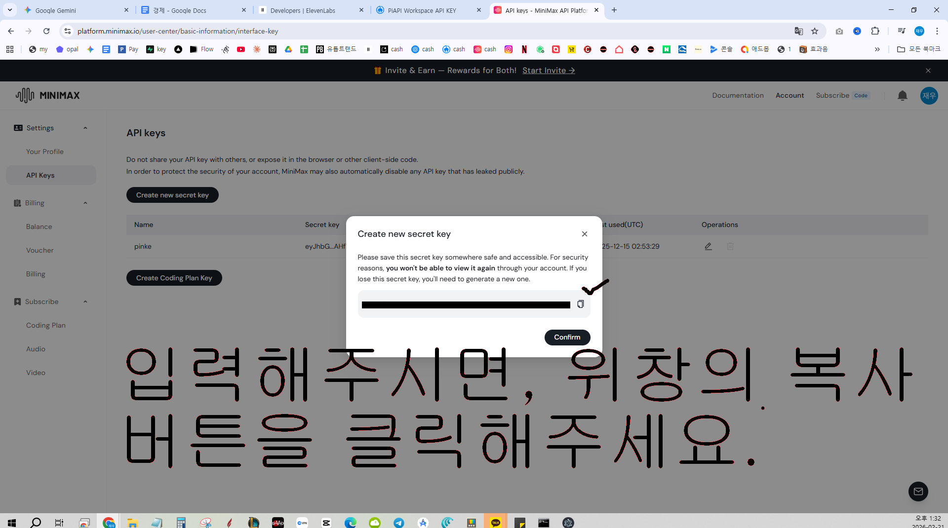Open Google Translate icon in address bar
Screen dimensions: 948x528
[x=798, y=31]
